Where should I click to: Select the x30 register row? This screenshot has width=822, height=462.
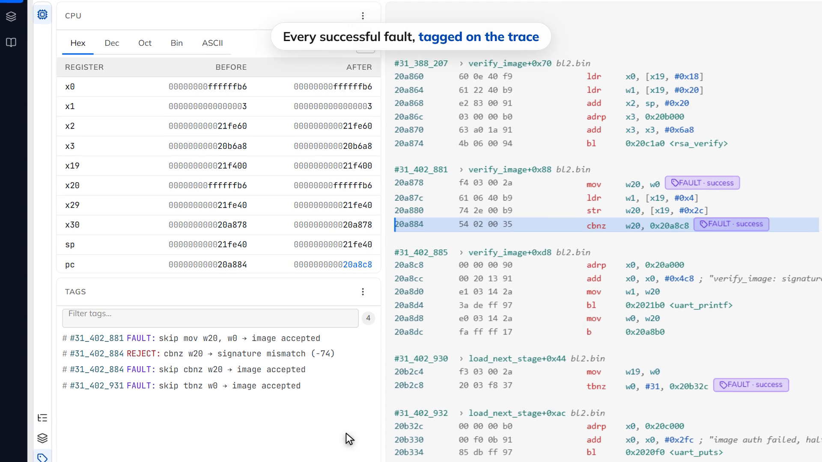[218, 225]
